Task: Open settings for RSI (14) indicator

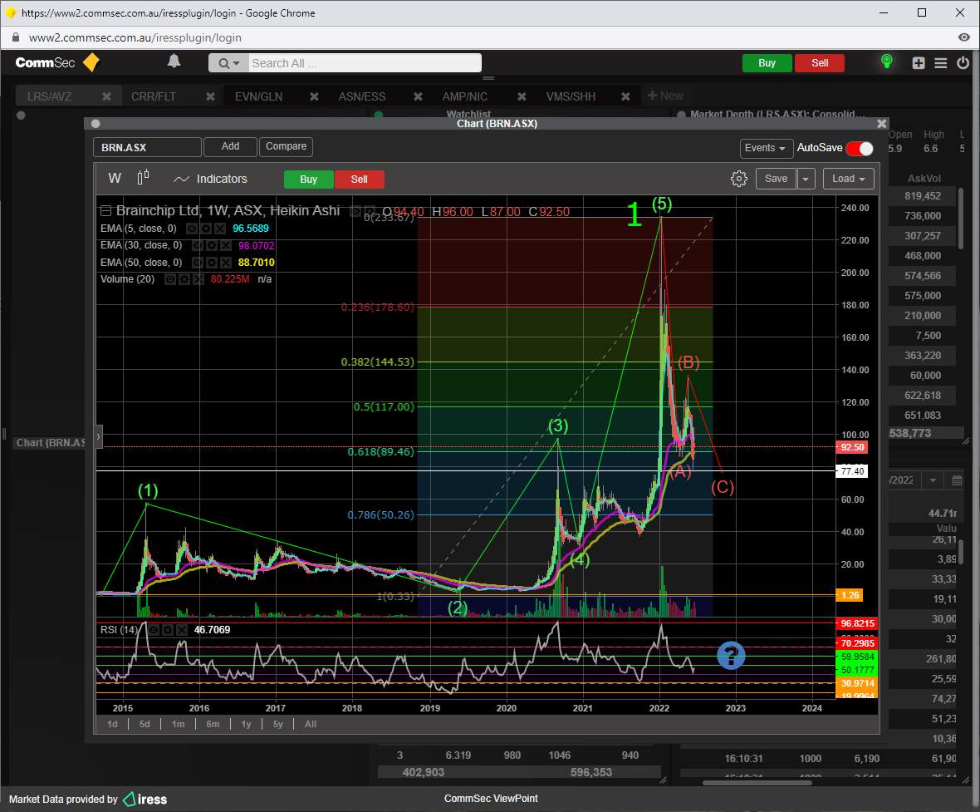Action: tap(168, 630)
